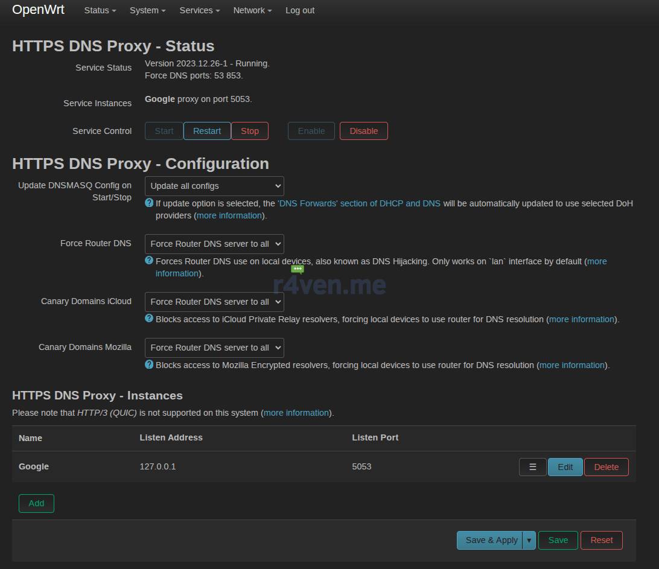Viewport: 659px width, 569px height.
Task: Open the Force Router DNS select box
Action: click(214, 244)
